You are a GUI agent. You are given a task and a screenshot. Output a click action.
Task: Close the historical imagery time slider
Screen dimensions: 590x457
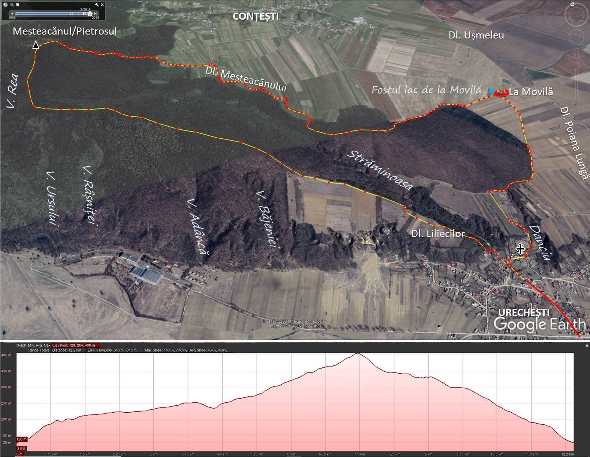103,5
